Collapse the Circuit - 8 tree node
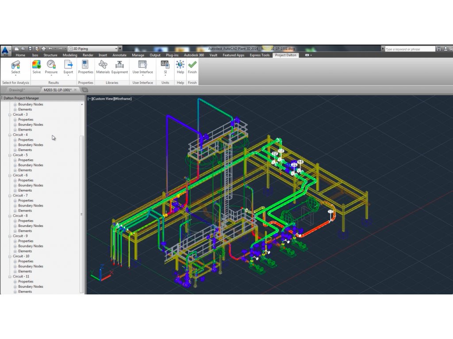This screenshot has height=339, width=453. coord(10,216)
